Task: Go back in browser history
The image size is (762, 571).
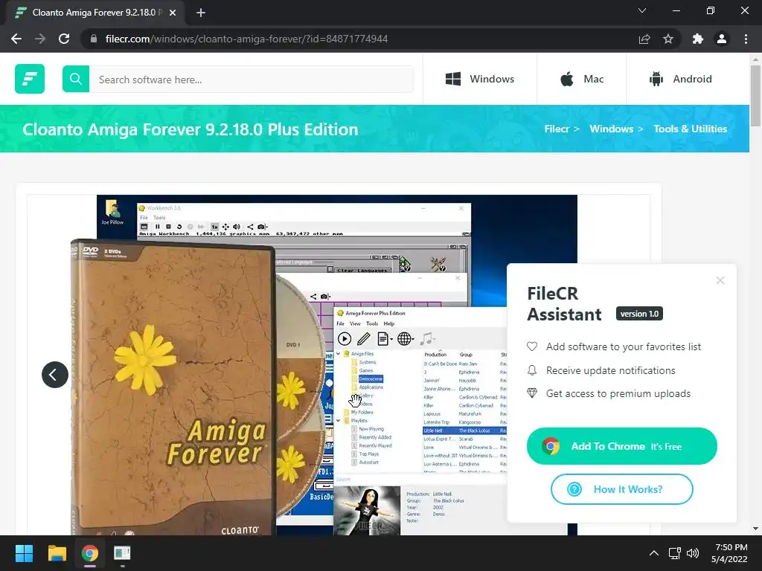Action: pyautogui.click(x=16, y=39)
